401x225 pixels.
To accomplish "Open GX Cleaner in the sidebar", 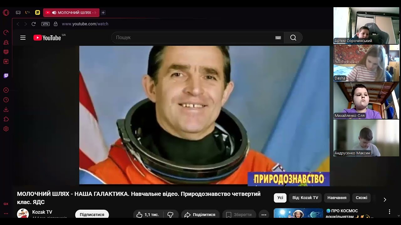I will (6, 42).
